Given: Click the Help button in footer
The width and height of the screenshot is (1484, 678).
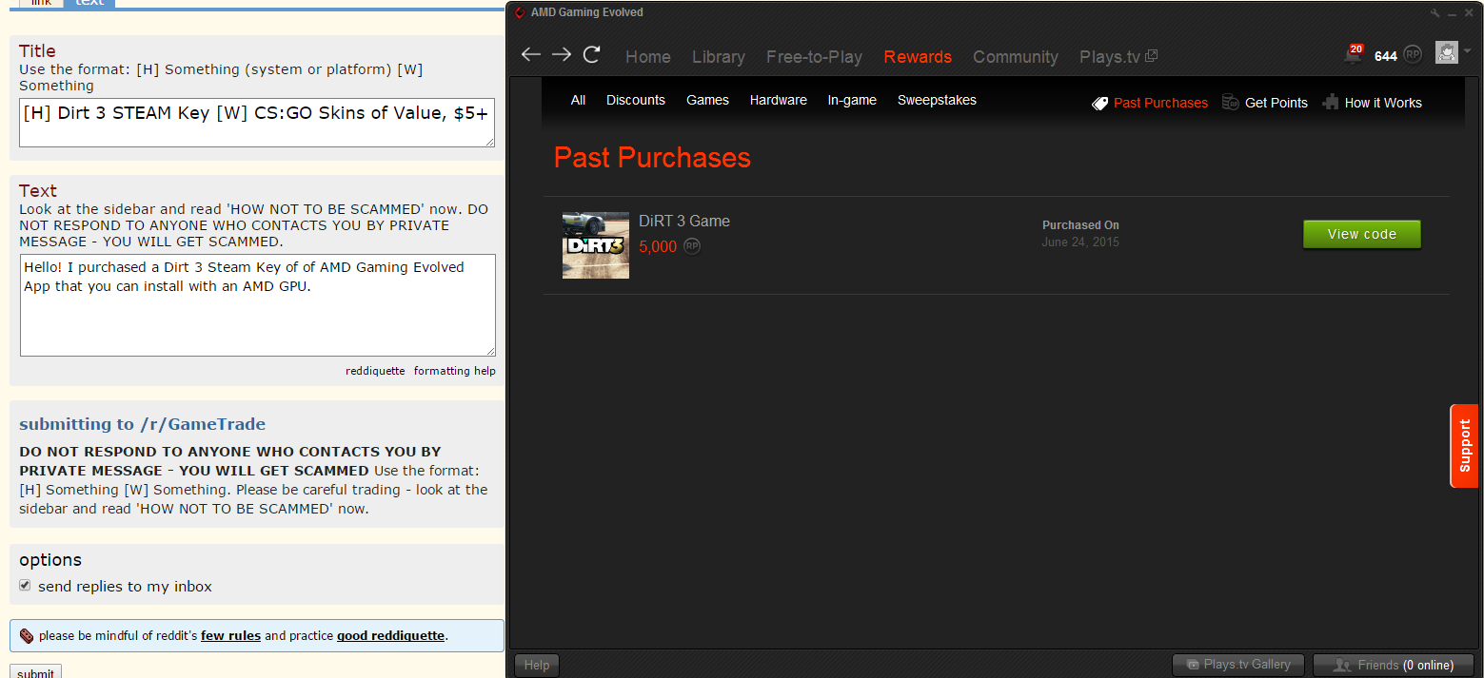Looking at the screenshot, I should (x=537, y=665).
